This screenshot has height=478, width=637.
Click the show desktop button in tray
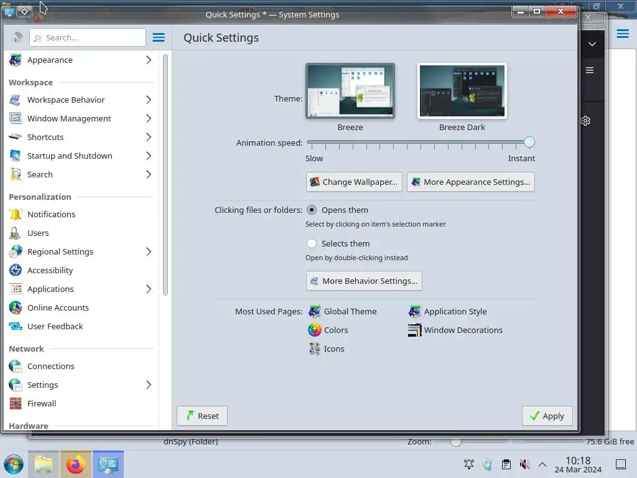pyautogui.click(x=621, y=464)
